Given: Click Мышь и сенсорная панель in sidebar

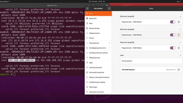Looking at the screenshot, I should [x=98, y=77].
